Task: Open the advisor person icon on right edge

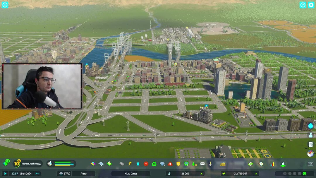Action: 310,135
